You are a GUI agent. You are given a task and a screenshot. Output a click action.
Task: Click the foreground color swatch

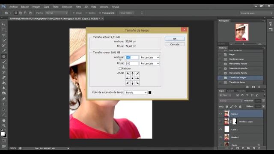click(x=3, y=134)
